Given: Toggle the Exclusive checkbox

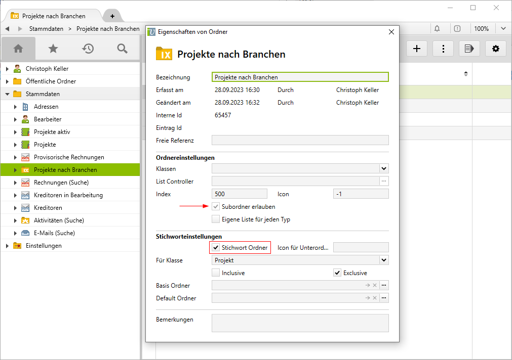Looking at the screenshot, I should click(337, 273).
